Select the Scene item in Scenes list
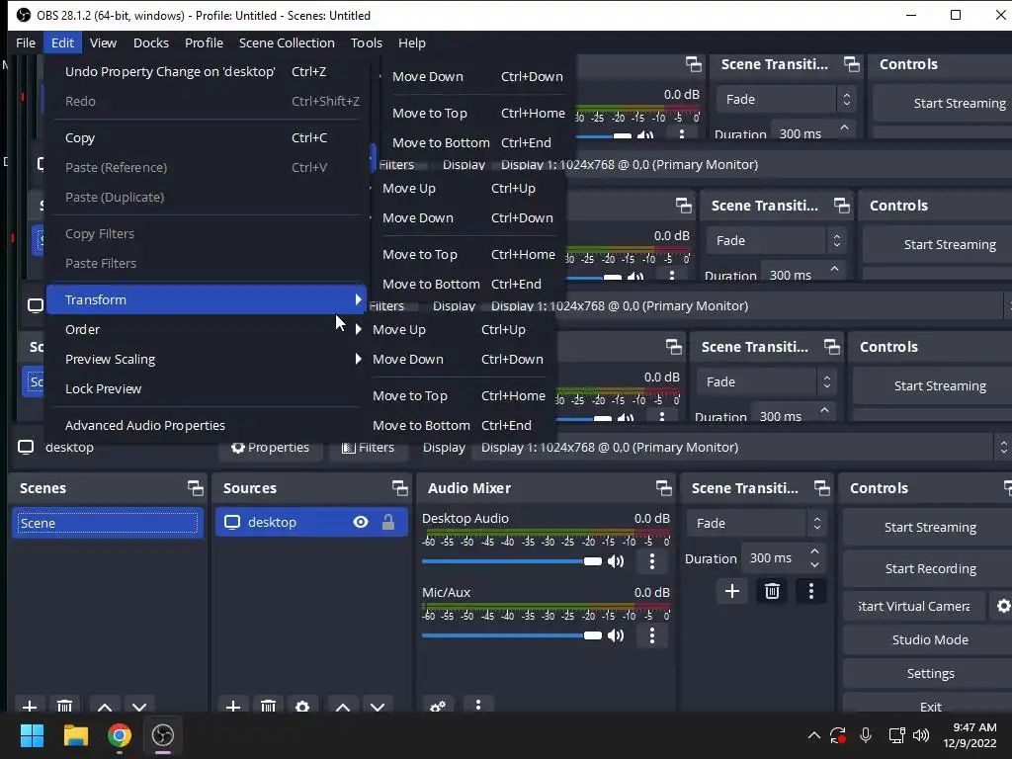The height and width of the screenshot is (759, 1012). click(107, 523)
